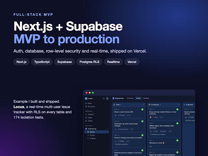Image resolution: width=208 pixels, height=156 pixels.
Task: Click the Realtime sync engine project chip
Action: tap(158, 134)
